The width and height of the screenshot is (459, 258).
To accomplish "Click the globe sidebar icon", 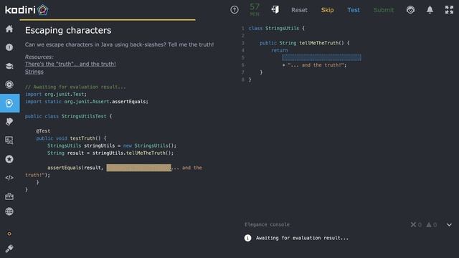I will [9, 211].
